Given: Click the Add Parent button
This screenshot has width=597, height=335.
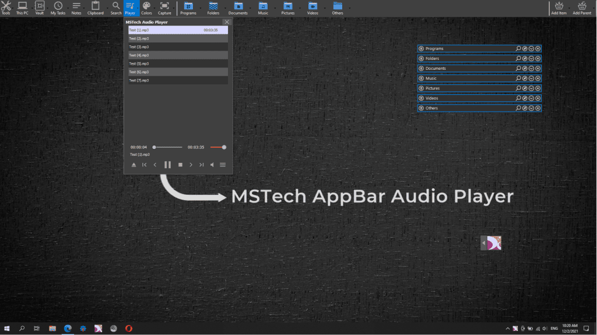Looking at the screenshot, I should [x=581, y=8].
